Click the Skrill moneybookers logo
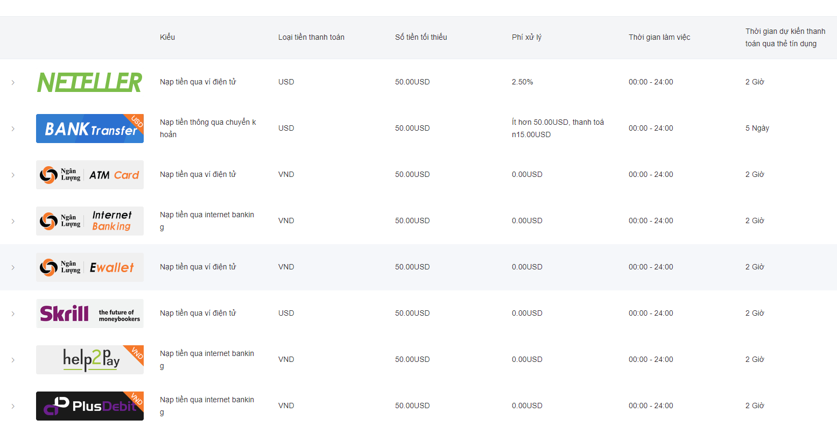The height and width of the screenshot is (434, 837). pyautogui.click(x=90, y=314)
